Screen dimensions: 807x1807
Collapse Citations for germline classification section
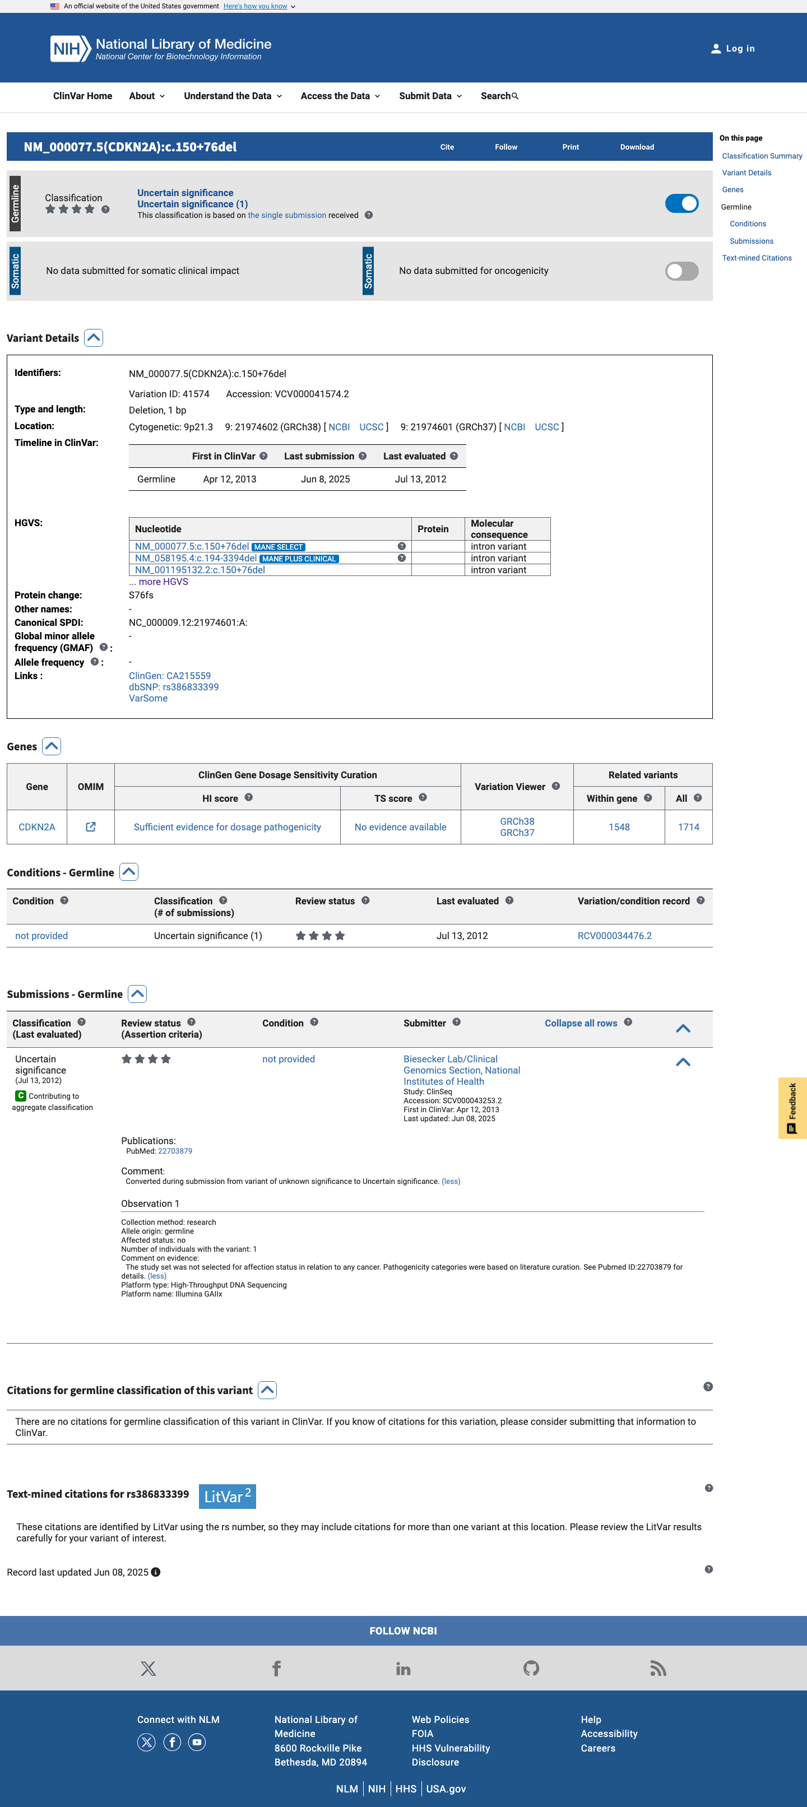[267, 1390]
